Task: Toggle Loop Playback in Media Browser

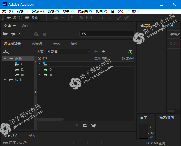Action: pos(85,125)
